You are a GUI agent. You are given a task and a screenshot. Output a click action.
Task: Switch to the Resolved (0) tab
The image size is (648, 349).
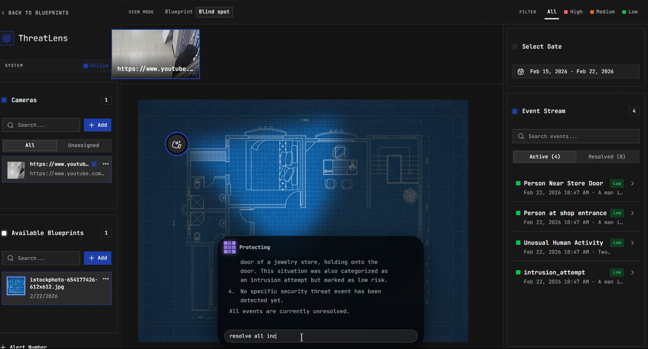point(607,157)
